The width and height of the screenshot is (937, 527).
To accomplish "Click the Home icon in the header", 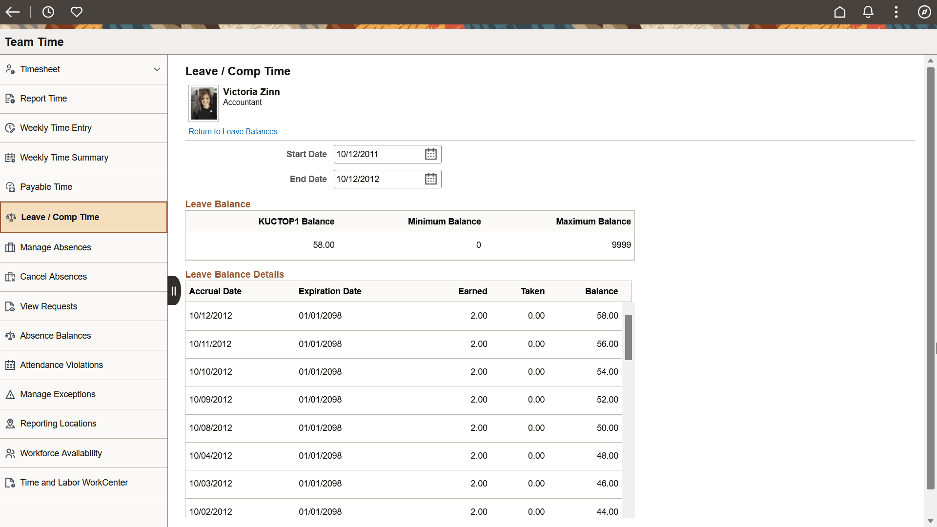I will tap(840, 12).
